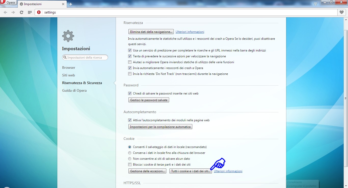348x188 pixels.
Task: Enable 'Aiutaci a migliorare Opera' statistics
Action: point(130,62)
